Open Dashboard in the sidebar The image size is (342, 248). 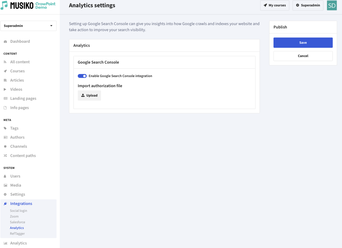(20, 41)
